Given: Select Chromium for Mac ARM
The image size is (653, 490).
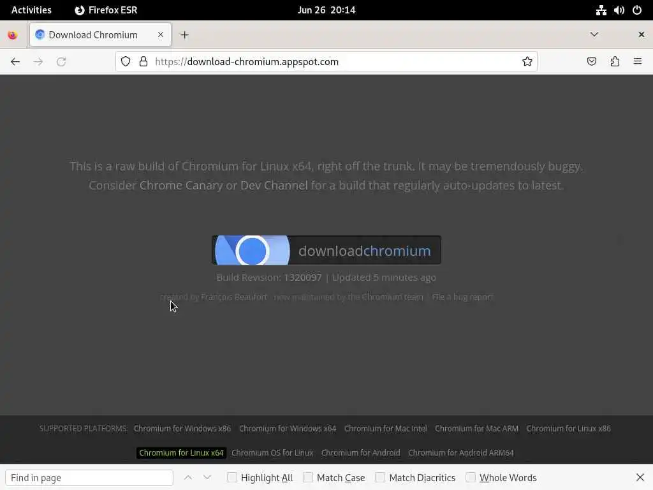Looking at the screenshot, I should coord(476,429).
